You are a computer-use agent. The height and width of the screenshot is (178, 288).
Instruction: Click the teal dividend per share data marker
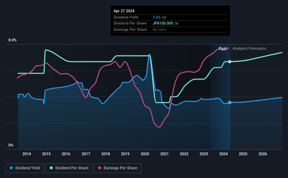click(229, 62)
